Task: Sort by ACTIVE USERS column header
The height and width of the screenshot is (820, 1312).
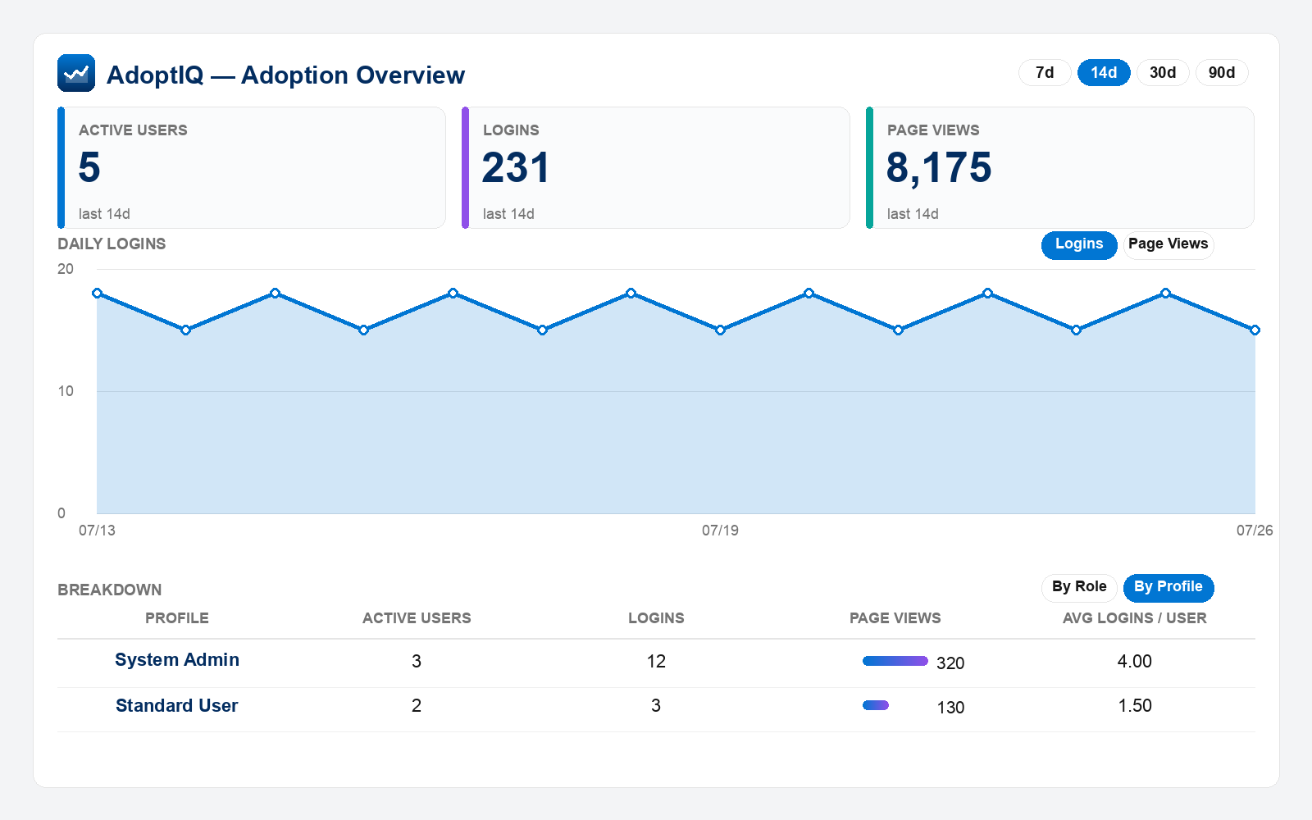Action: (x=417, y=618)
